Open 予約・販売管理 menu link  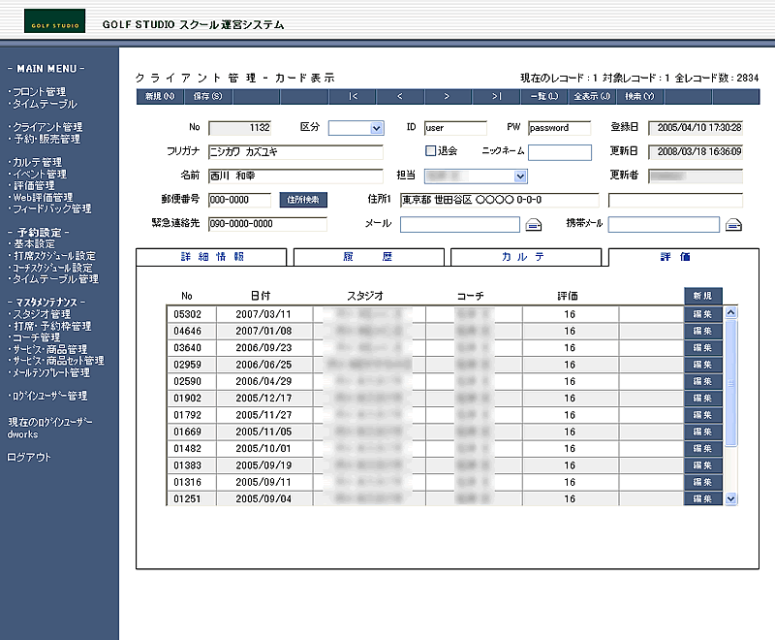[46, 140]
